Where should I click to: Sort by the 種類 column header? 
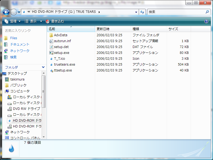[x=149, y=29]
